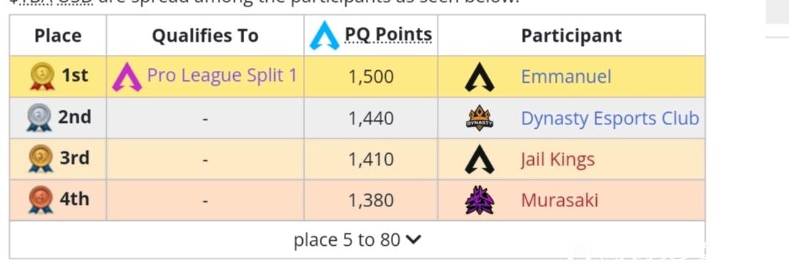This screenshot has height=273, width=789.
Task: Click the Dynasty Esports Club team logo
Action: [479, 118]
